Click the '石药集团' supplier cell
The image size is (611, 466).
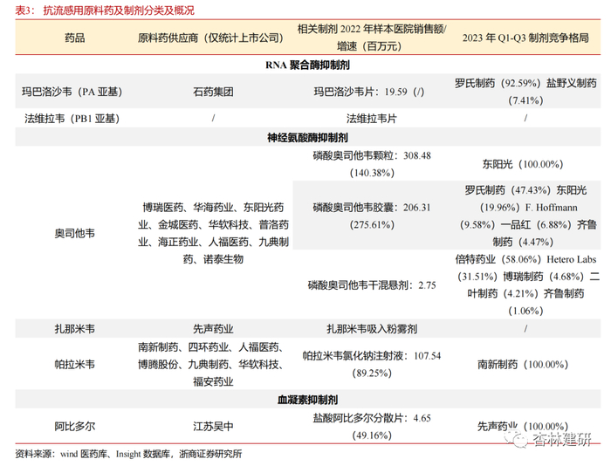[x=213, y=92]
